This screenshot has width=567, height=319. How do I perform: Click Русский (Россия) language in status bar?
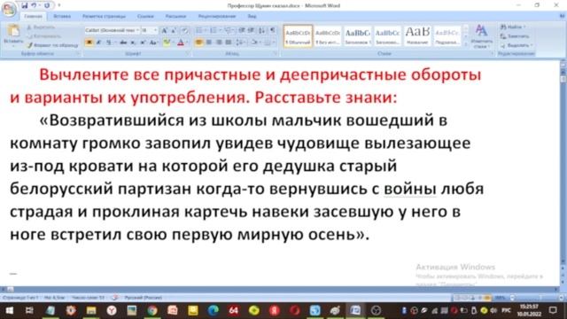tap(144, 298)
